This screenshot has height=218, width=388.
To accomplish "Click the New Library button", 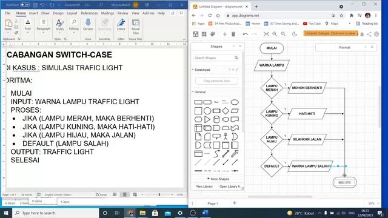I will [204, 187].
